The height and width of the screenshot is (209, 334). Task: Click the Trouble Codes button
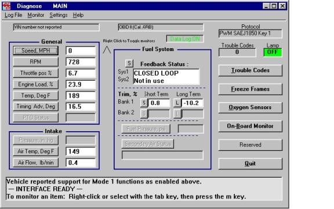pyautogui.click(x=251, y=70)
